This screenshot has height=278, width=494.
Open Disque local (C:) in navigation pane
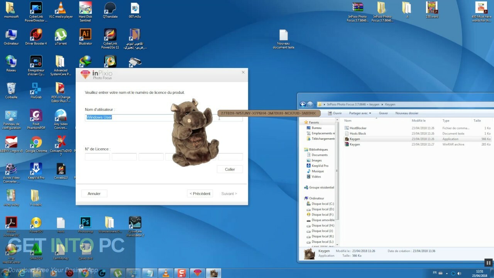pyautogui.click(x=320, y=203)
